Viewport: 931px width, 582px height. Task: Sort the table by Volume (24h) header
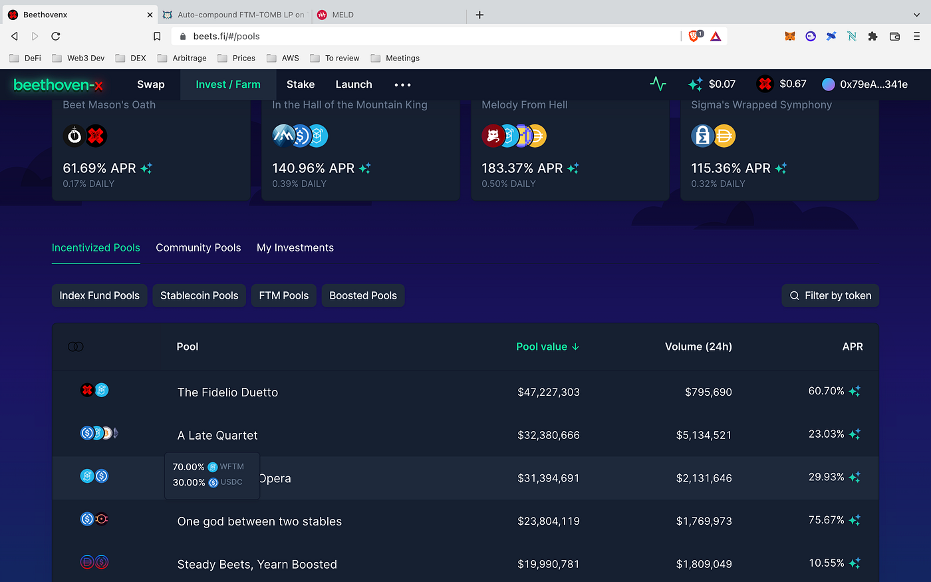698,347
